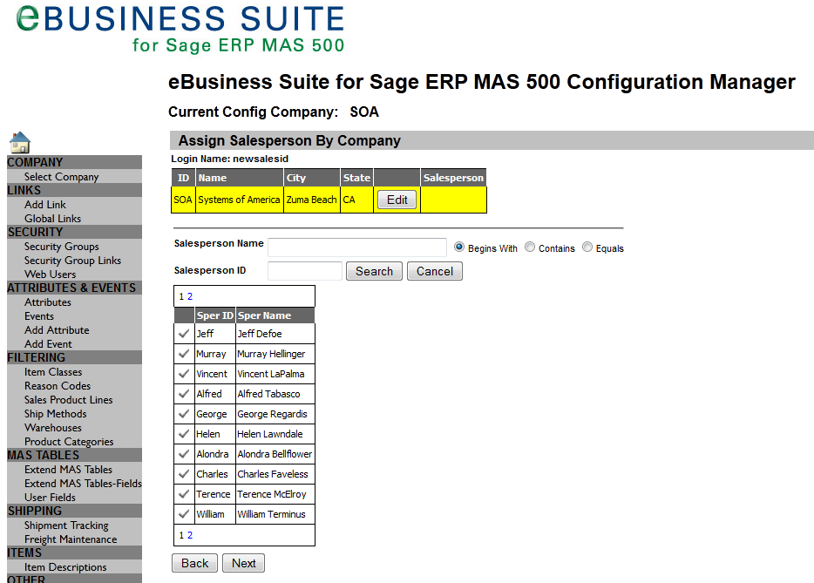Select checkmark icon for William Terminus
The height and width of the screenshot is (583, 814).
pyautogui.click(x=183, y=514)
